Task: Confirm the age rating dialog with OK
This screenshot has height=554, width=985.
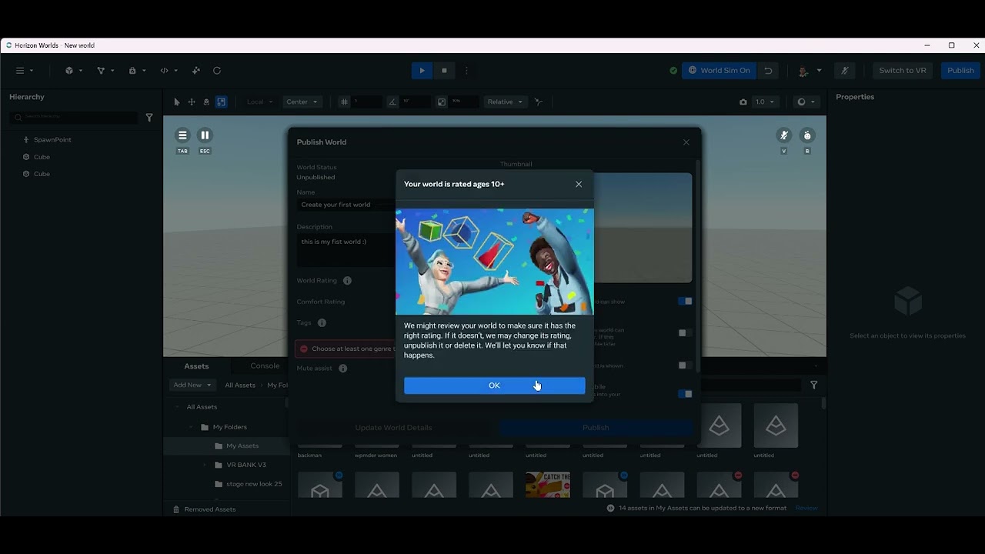Action: point(494,385)
